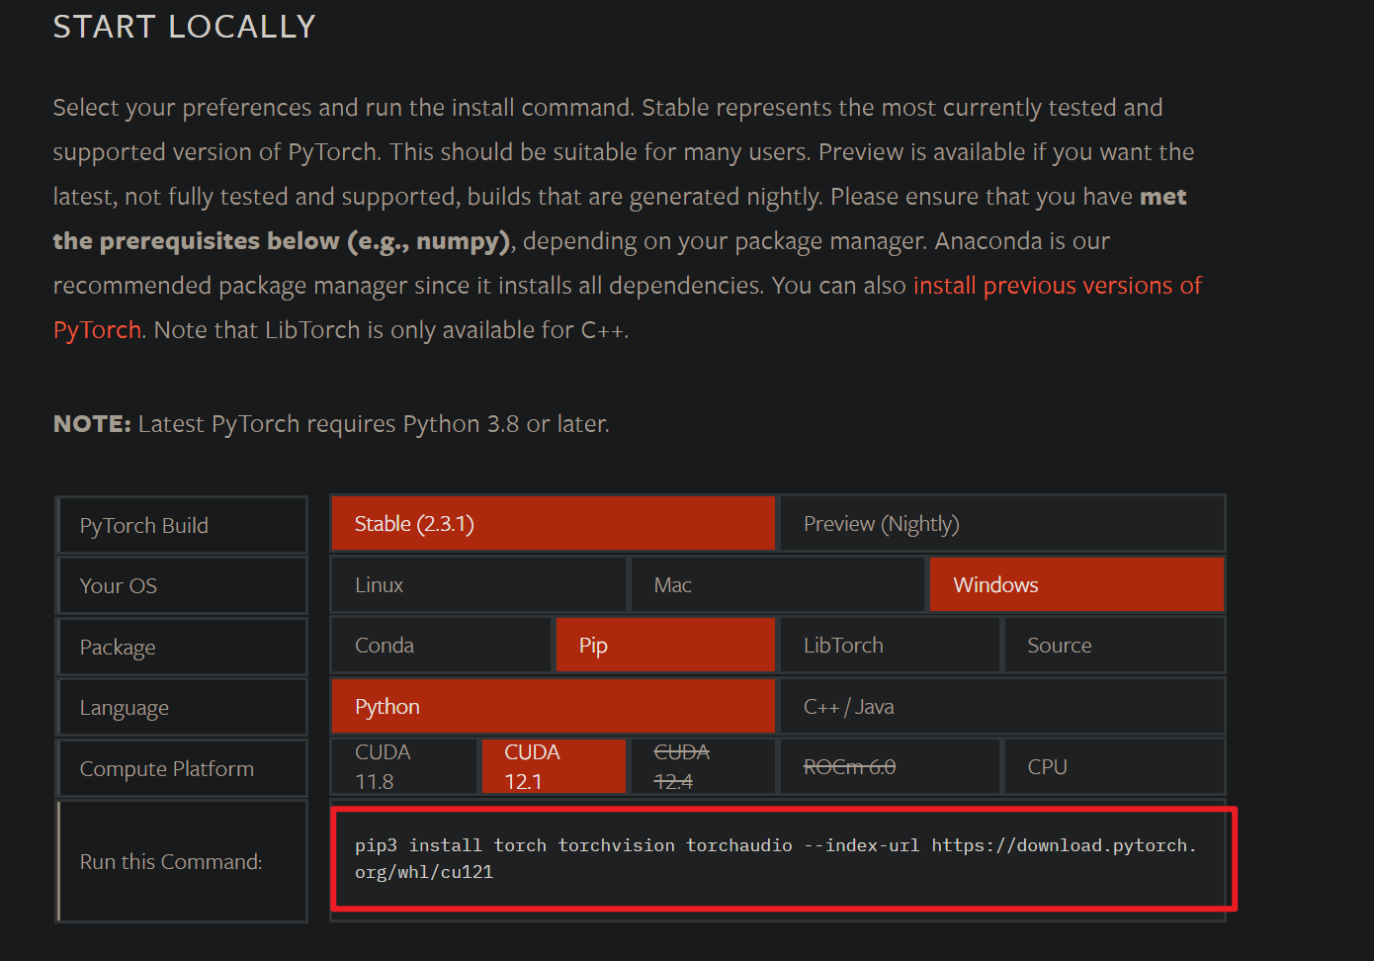Select the LibTorch package option
The height and width of the screenshot is (961, 1374).
coord(889,645)
